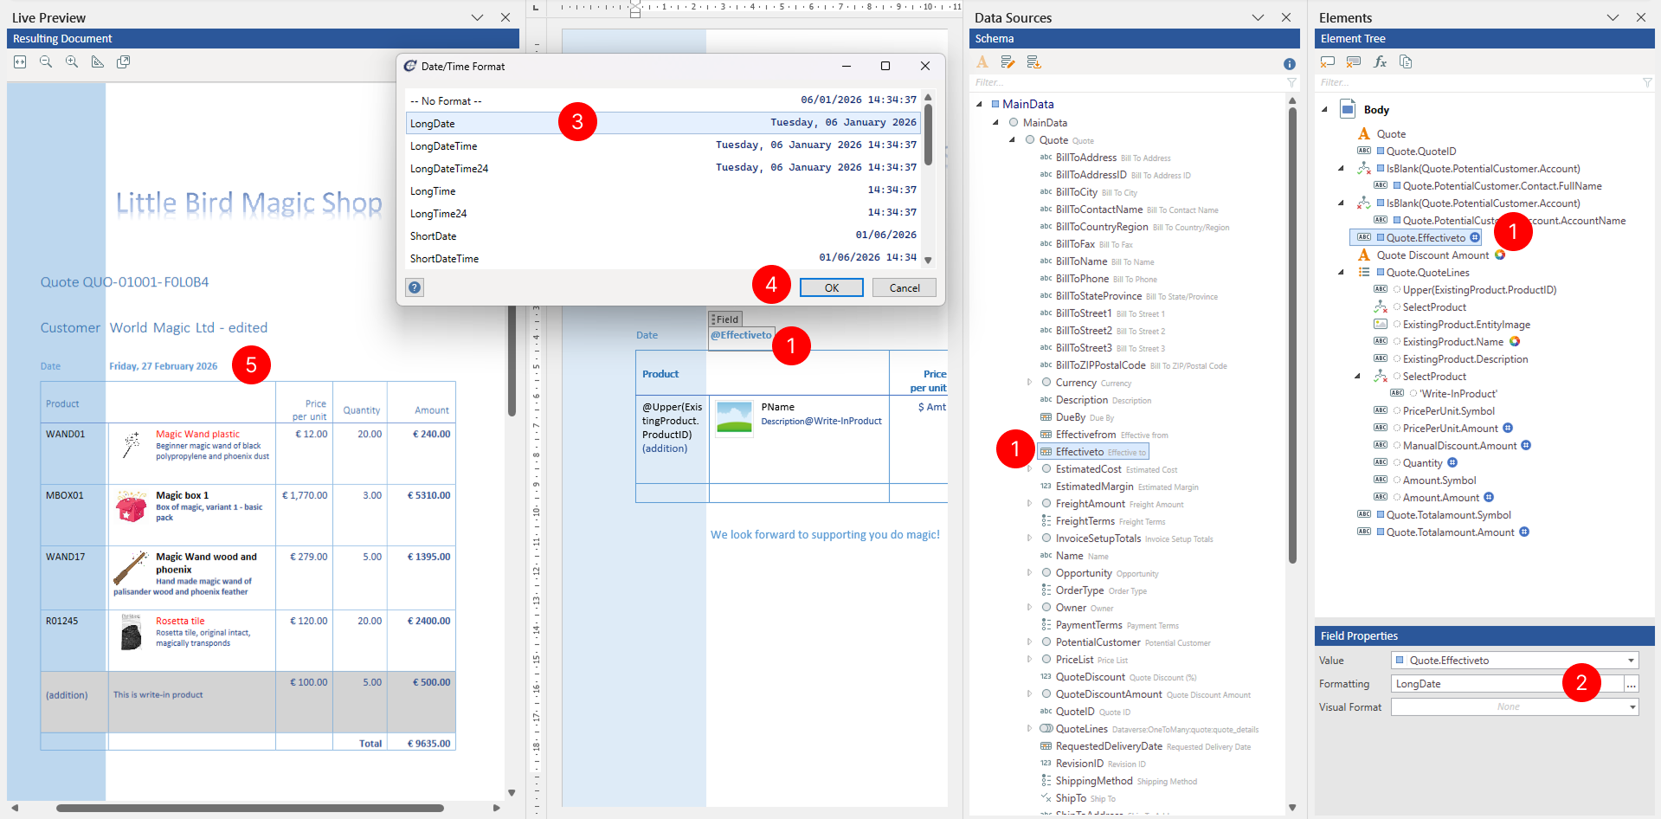Viewport: 1661px width, 819px height.
Task: Click Cancel in Date/Time Format dialog
Action: coord(905,287)
